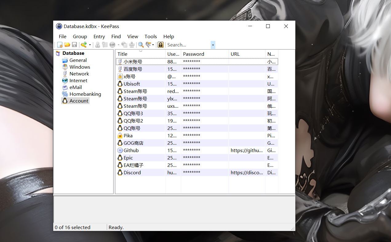
Task: Click the Copy Password toolbar icon
Action: coord(105,45)
